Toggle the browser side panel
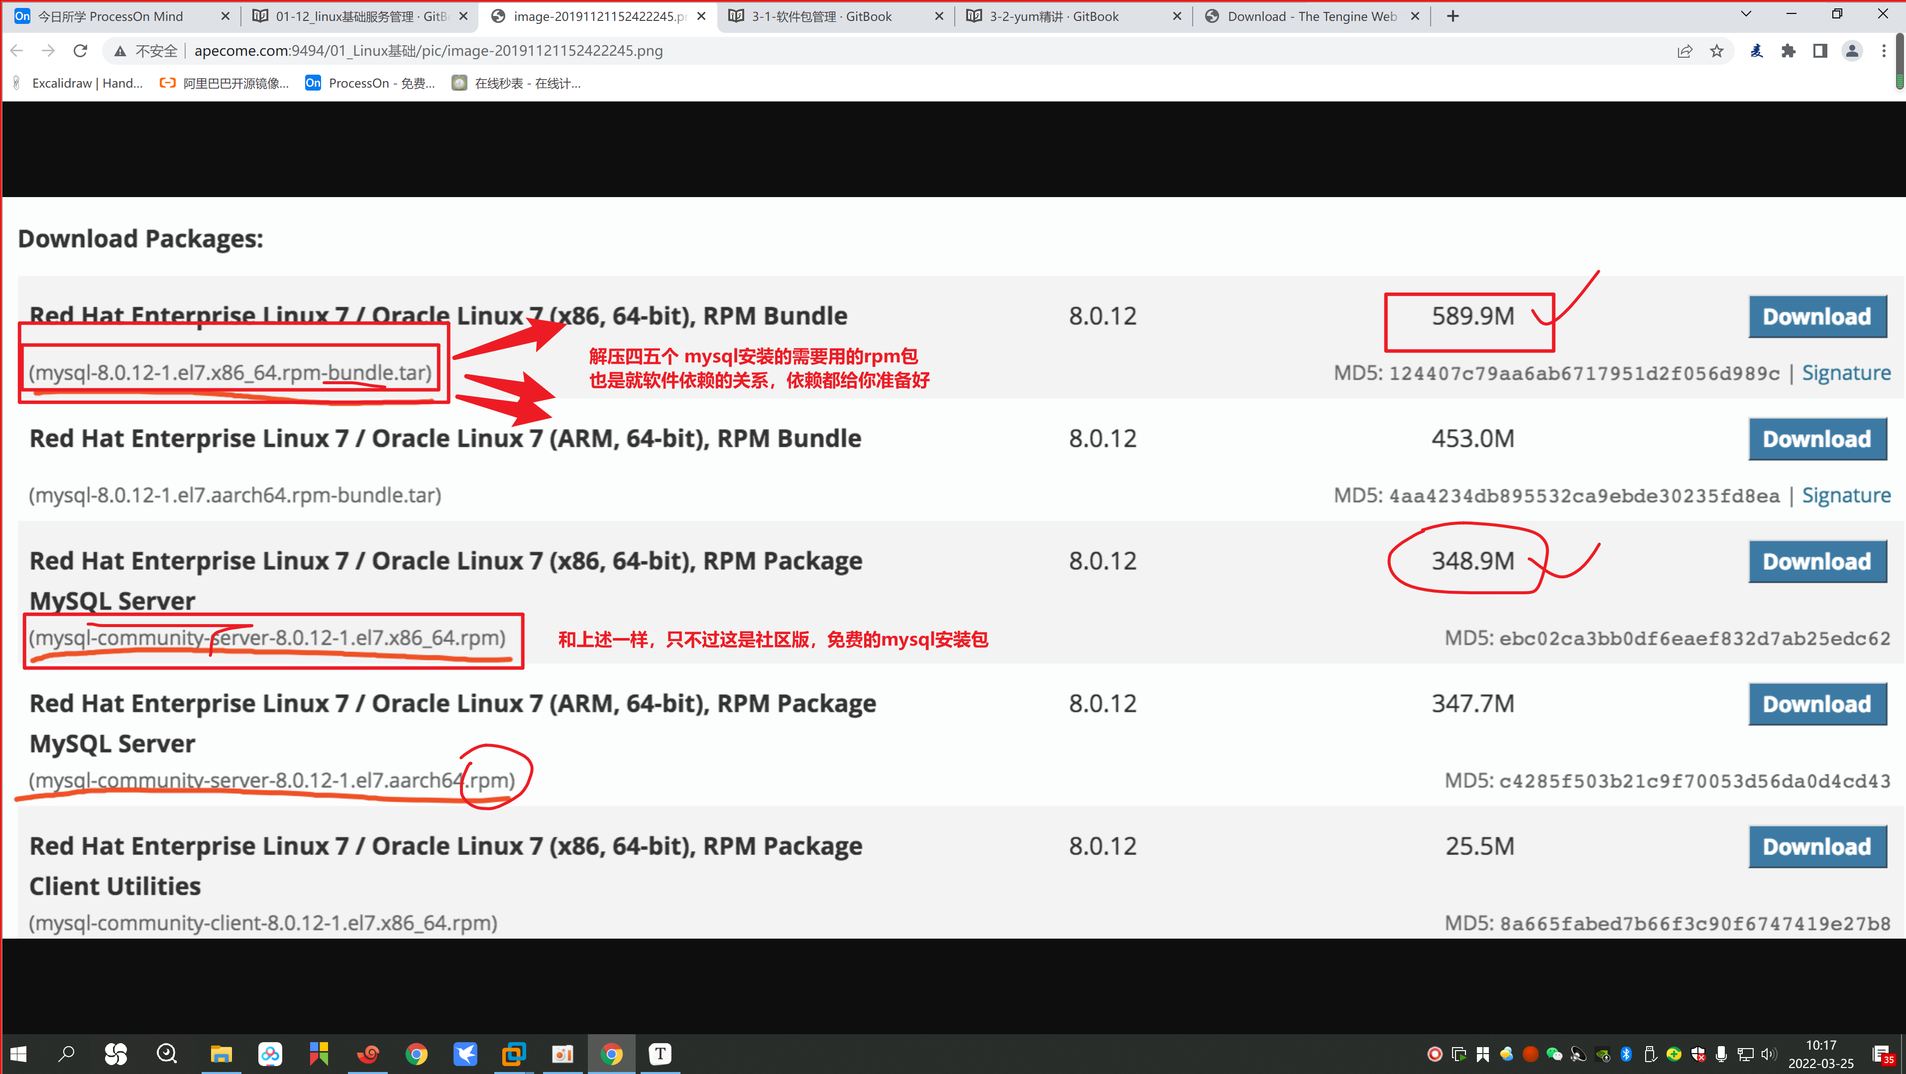1906x1074 pixels. coord(1820,50)
